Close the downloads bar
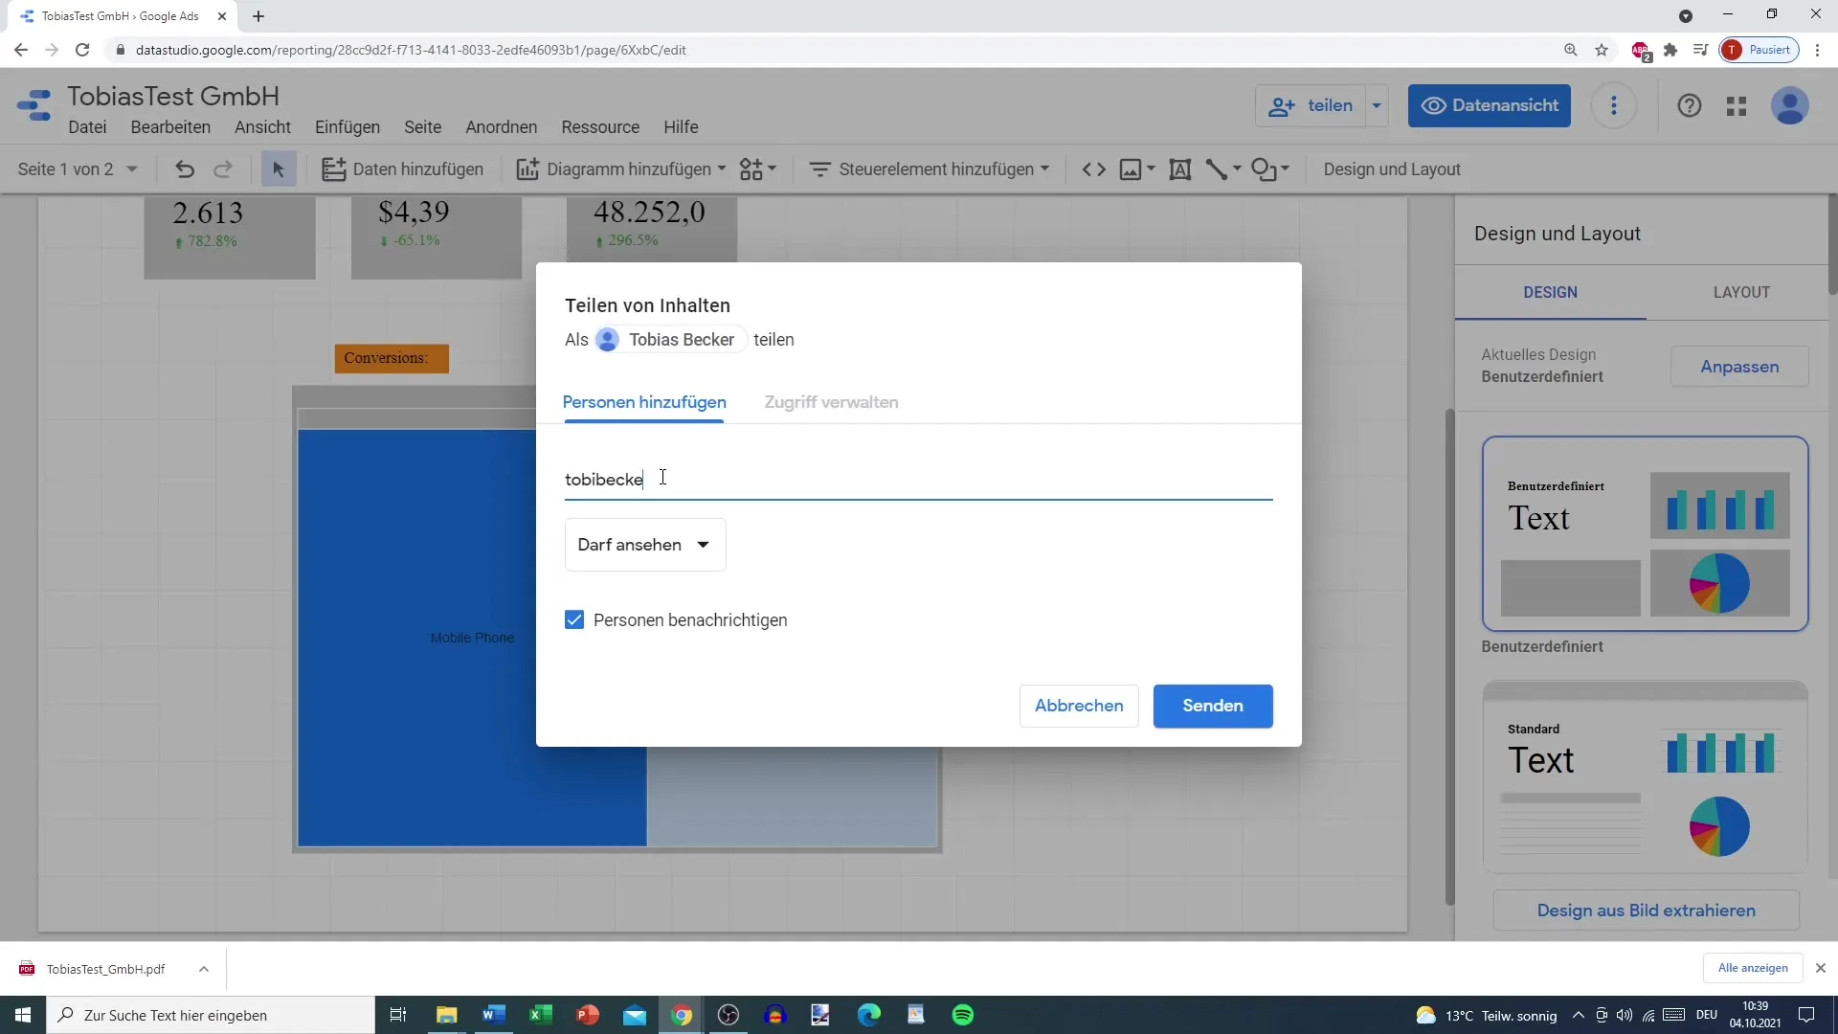The height and width of the screenshot is (1034, 1838). 1821,968
